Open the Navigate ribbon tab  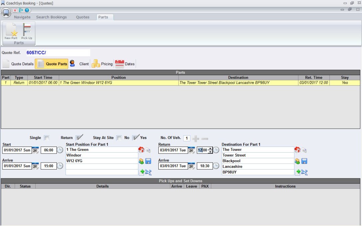(x=22, y=17)
